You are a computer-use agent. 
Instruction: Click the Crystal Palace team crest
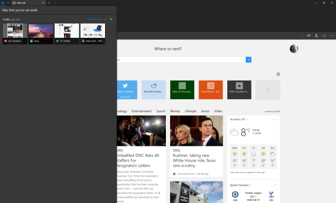click(271, 195)
